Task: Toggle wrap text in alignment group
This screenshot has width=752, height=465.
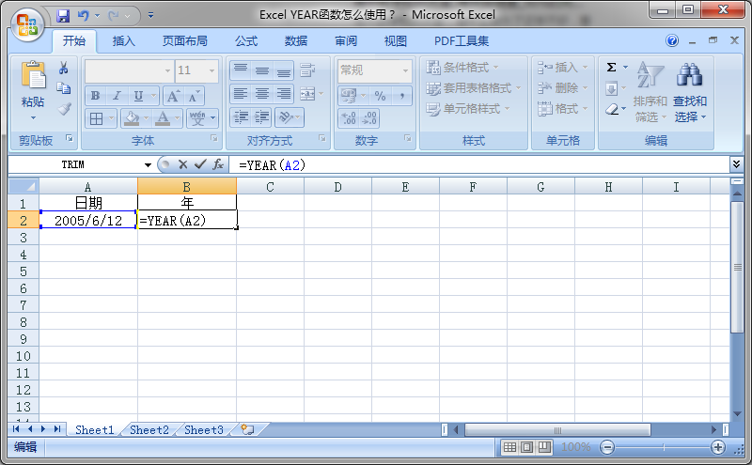Action: (307, 70)
